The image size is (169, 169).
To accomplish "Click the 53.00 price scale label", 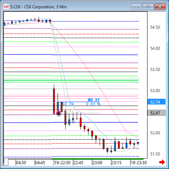I will click(x=155, y=91).
